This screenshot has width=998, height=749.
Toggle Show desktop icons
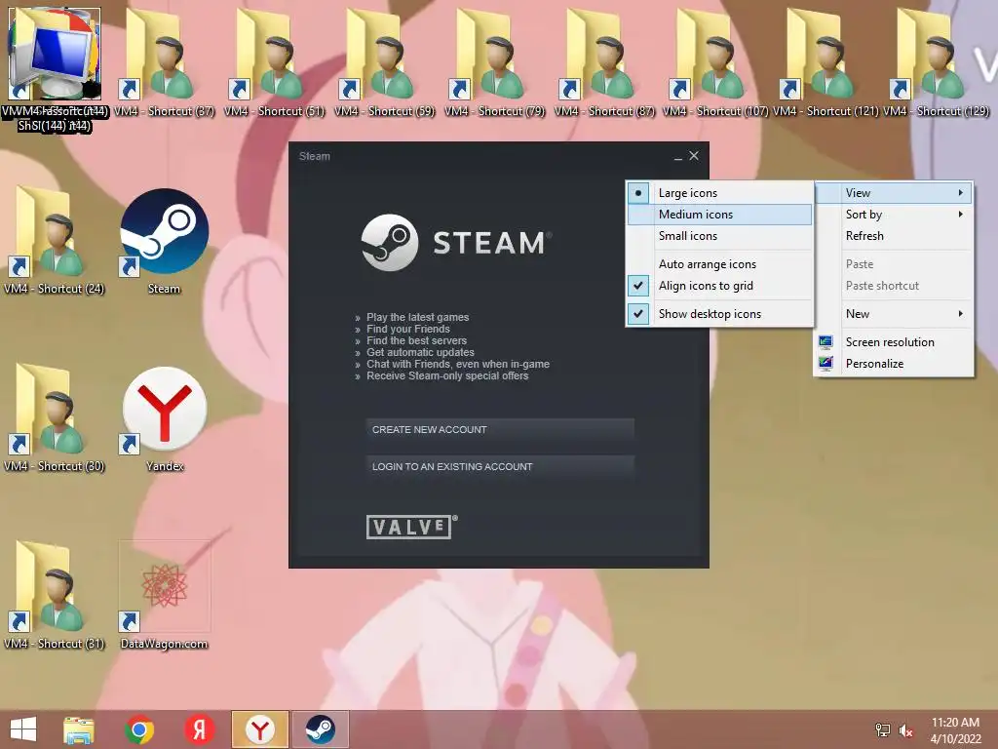pyautogui.click(x=720, y=313)
